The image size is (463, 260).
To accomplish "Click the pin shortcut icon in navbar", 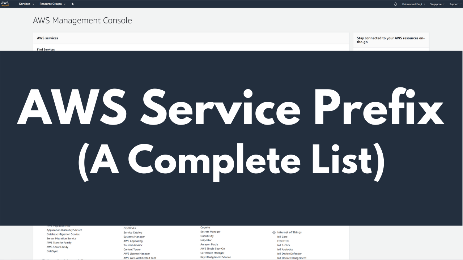I will click(x=72, y=4).
